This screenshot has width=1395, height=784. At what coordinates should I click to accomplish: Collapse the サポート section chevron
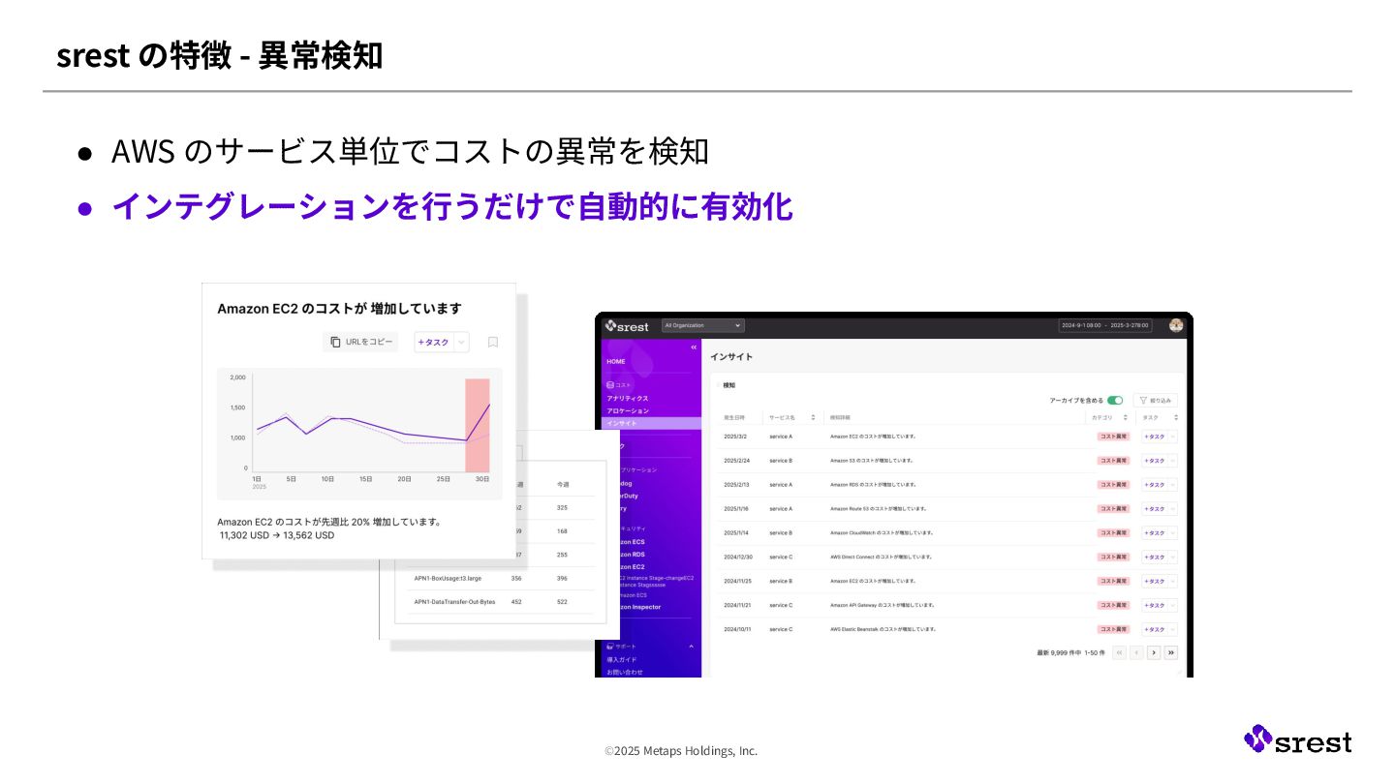coord(692,646)
